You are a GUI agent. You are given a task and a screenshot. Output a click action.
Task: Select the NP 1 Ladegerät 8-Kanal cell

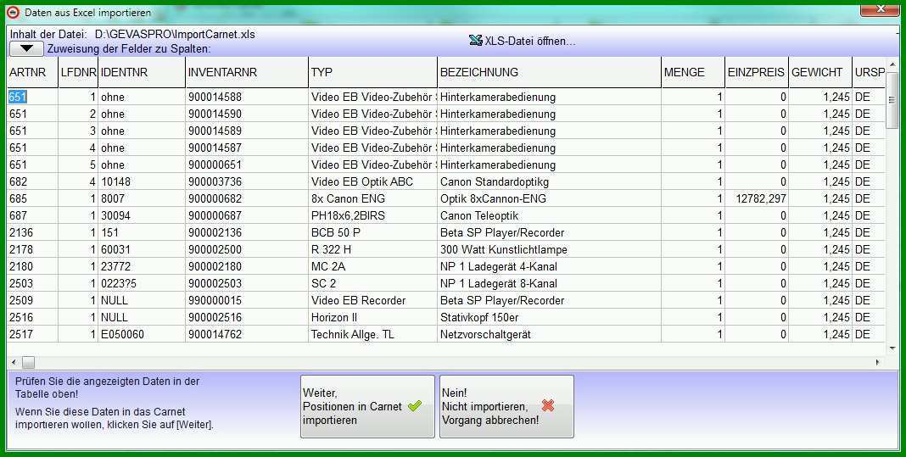point(550,283)
